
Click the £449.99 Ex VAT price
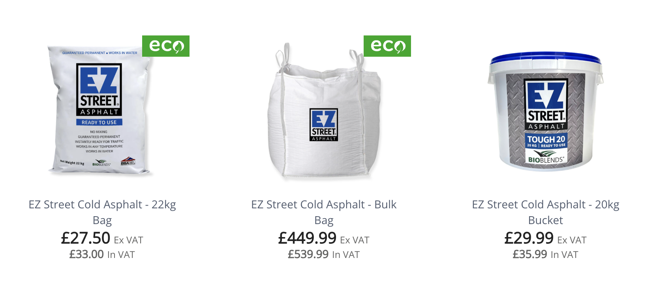click(324, 238)
